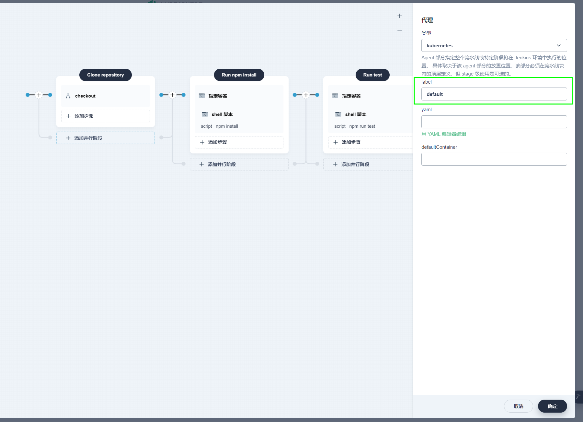Image resolution: width=583 pixels, height=422 pixels.
Task: Click the empty yaml input field
Action: [x=493, y=122]
